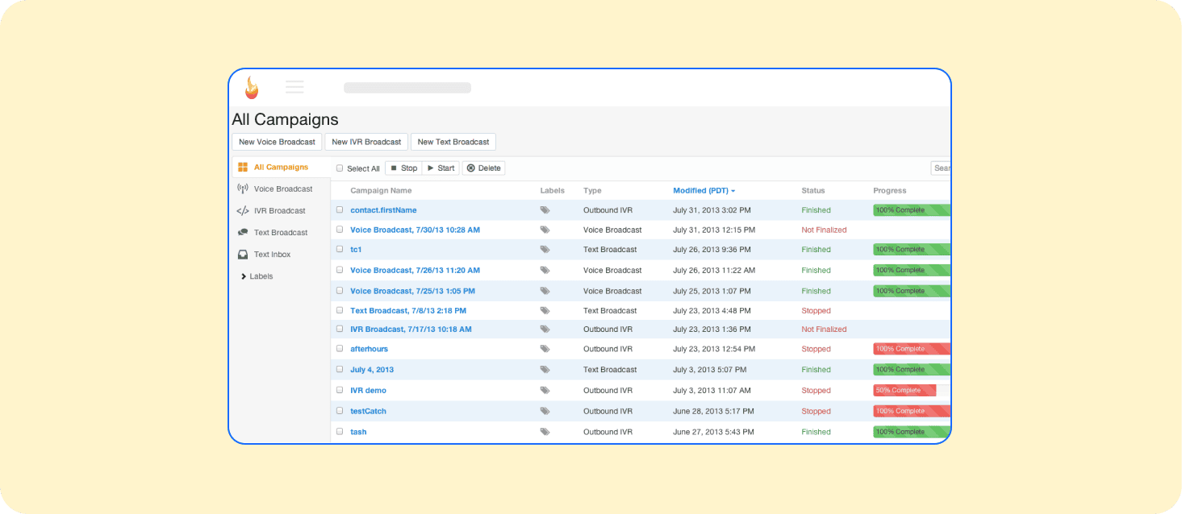This screenshot has height=514, width=1182.
Task: Click the IVR demo 50% Complete progress bar
Action: pyautogui.click(x=904, y=391)
